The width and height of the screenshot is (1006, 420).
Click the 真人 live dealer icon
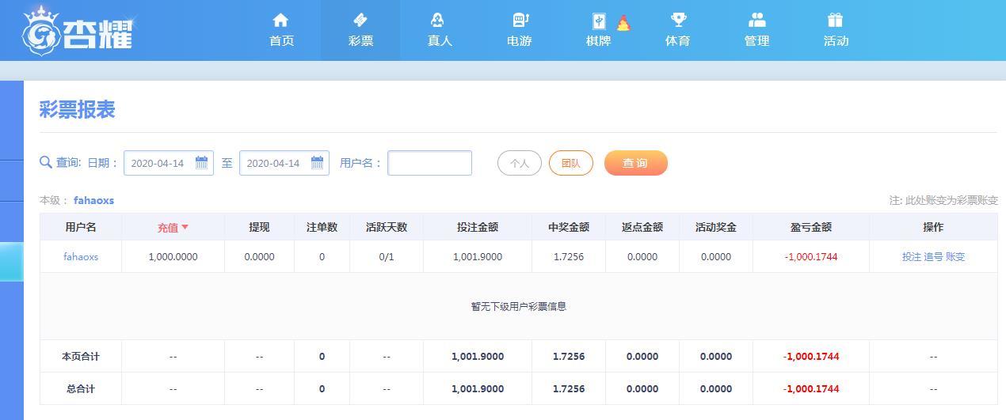pos(438,20)
